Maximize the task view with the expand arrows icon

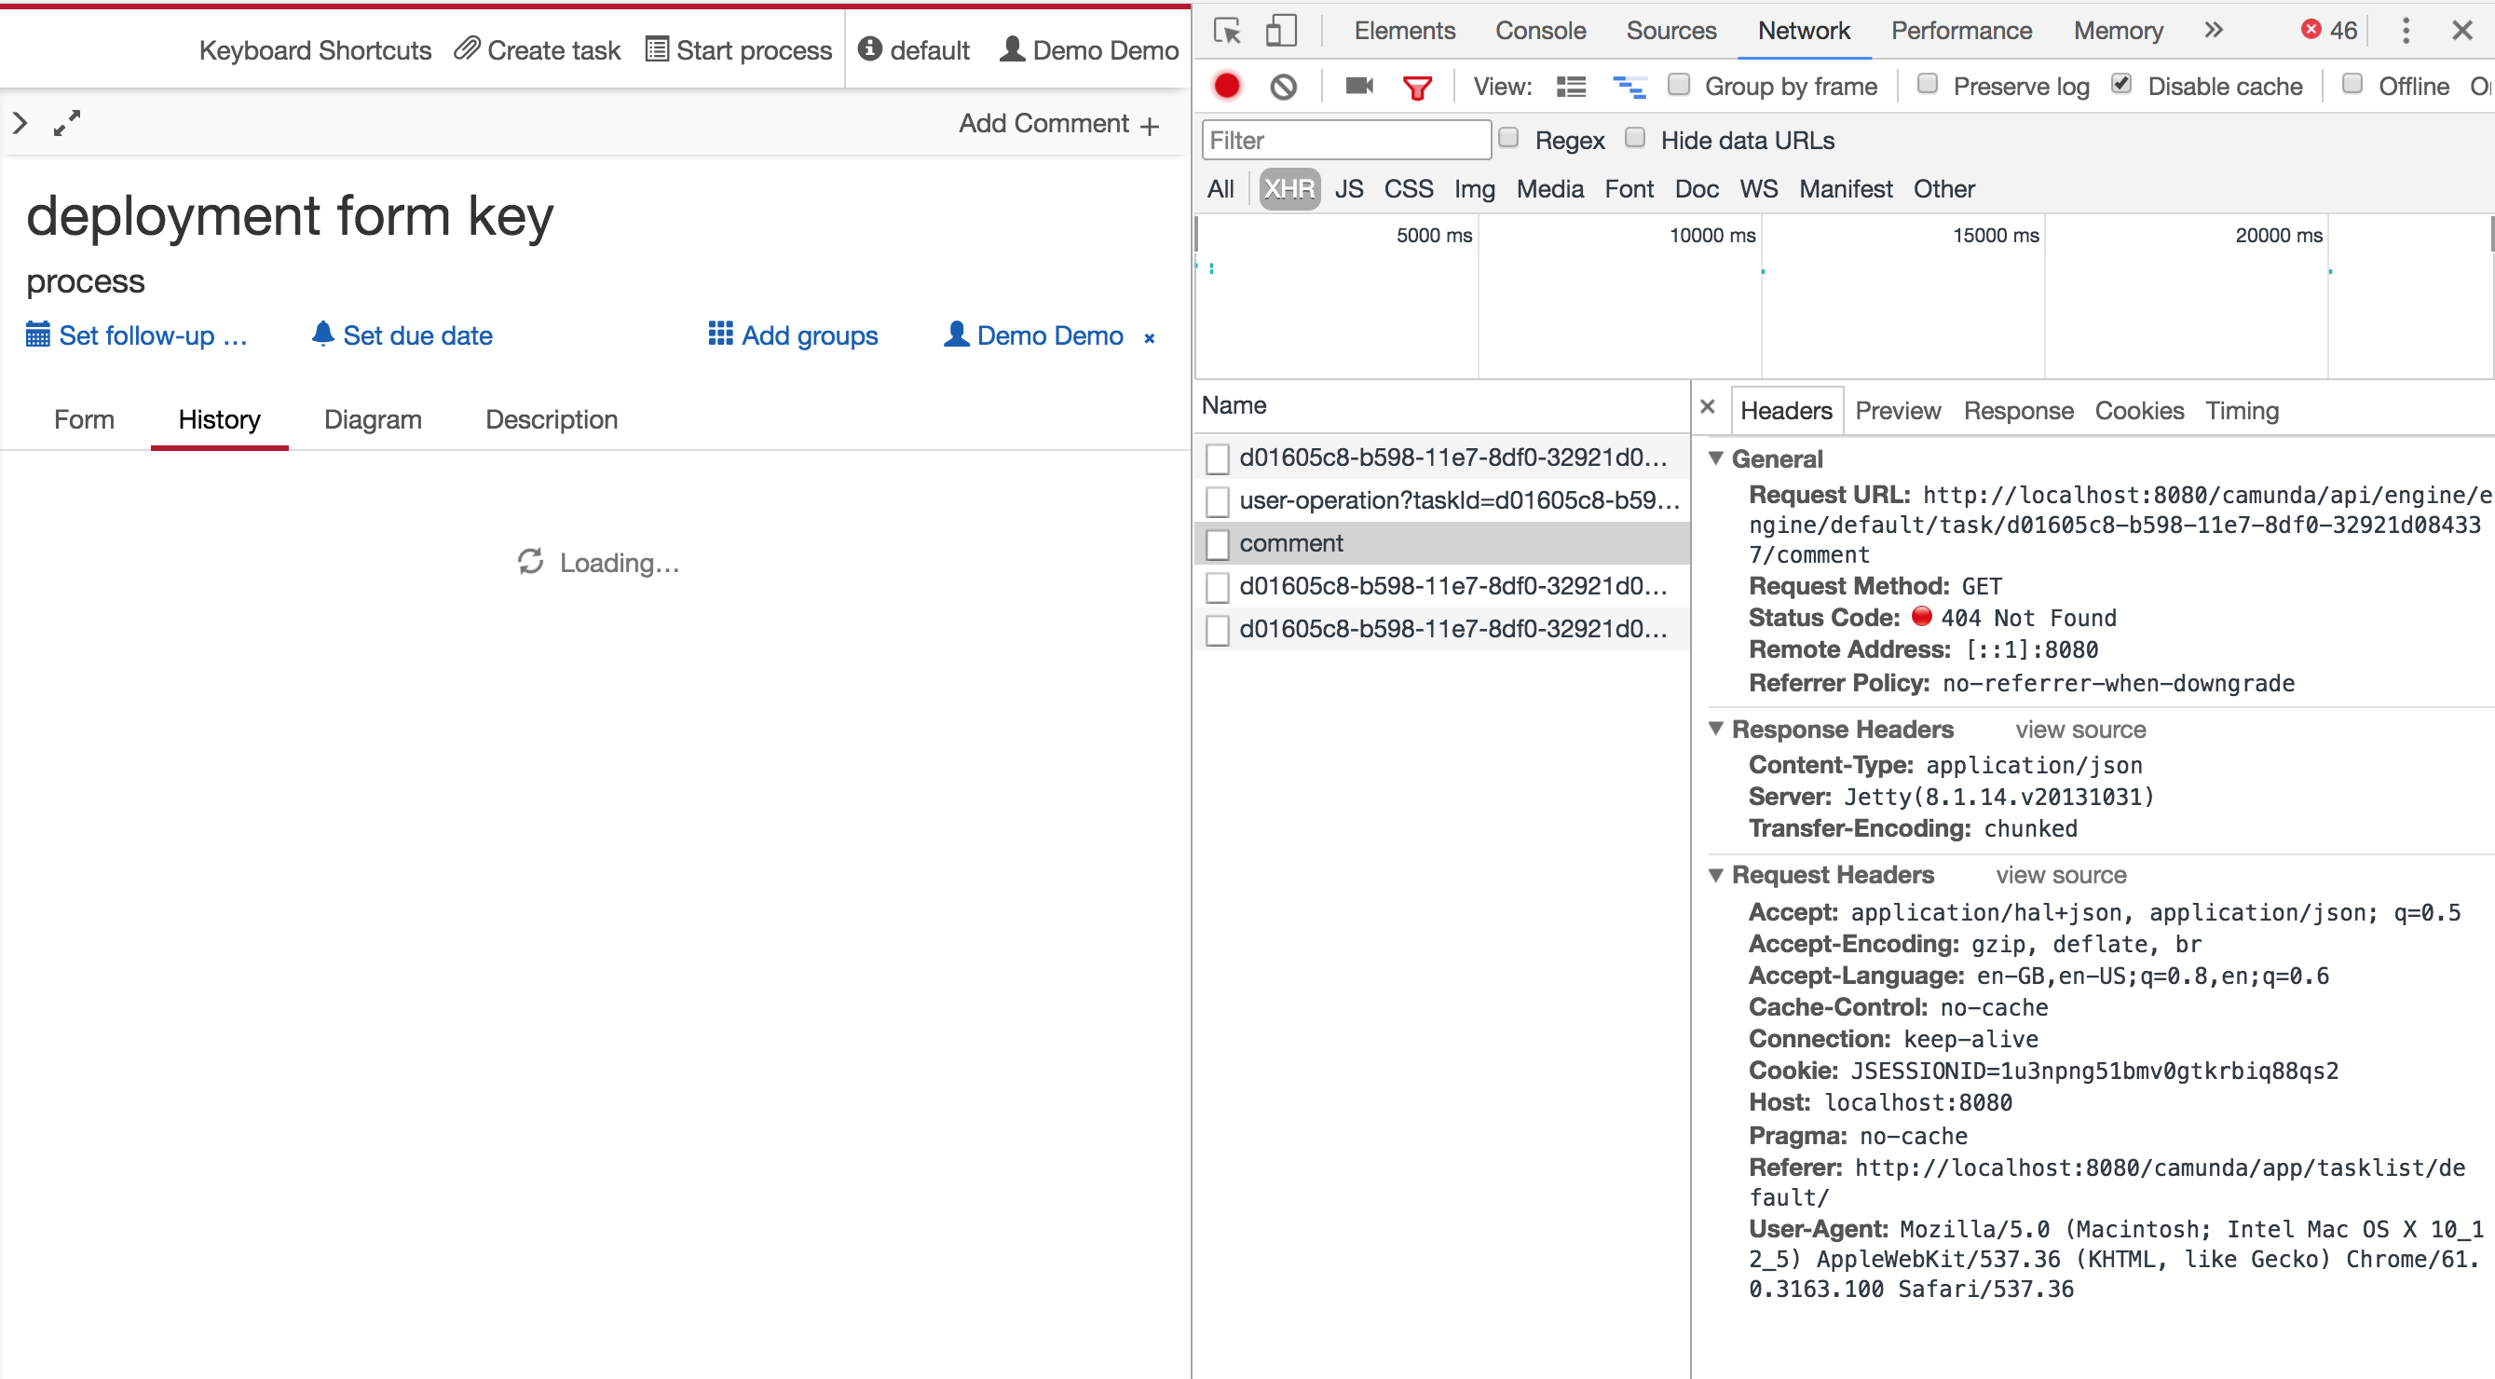[x=67, y=123]
